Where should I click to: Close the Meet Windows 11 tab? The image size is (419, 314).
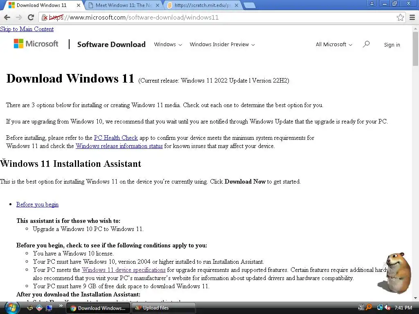coord(158,5)
